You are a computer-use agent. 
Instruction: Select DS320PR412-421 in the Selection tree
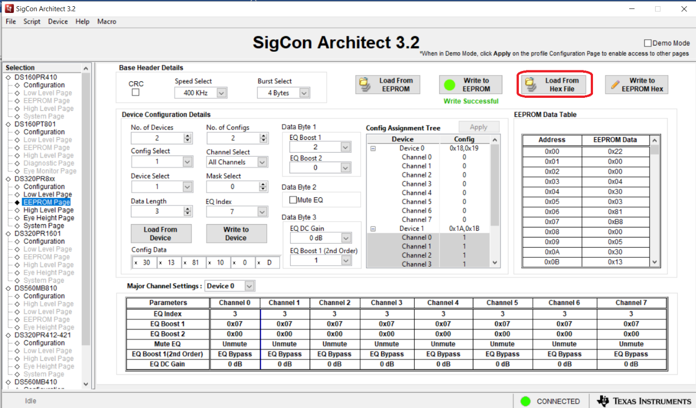42,335
